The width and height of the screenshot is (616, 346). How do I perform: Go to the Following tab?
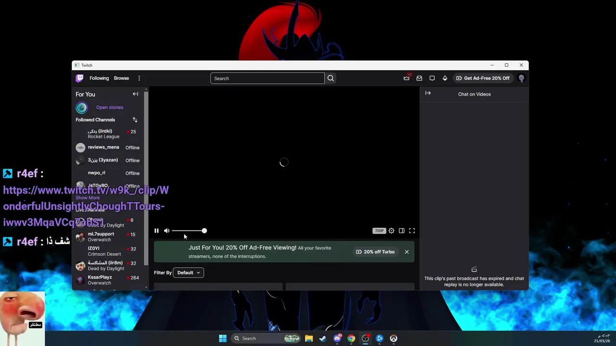pyautogui.click(x=99, y=78)
